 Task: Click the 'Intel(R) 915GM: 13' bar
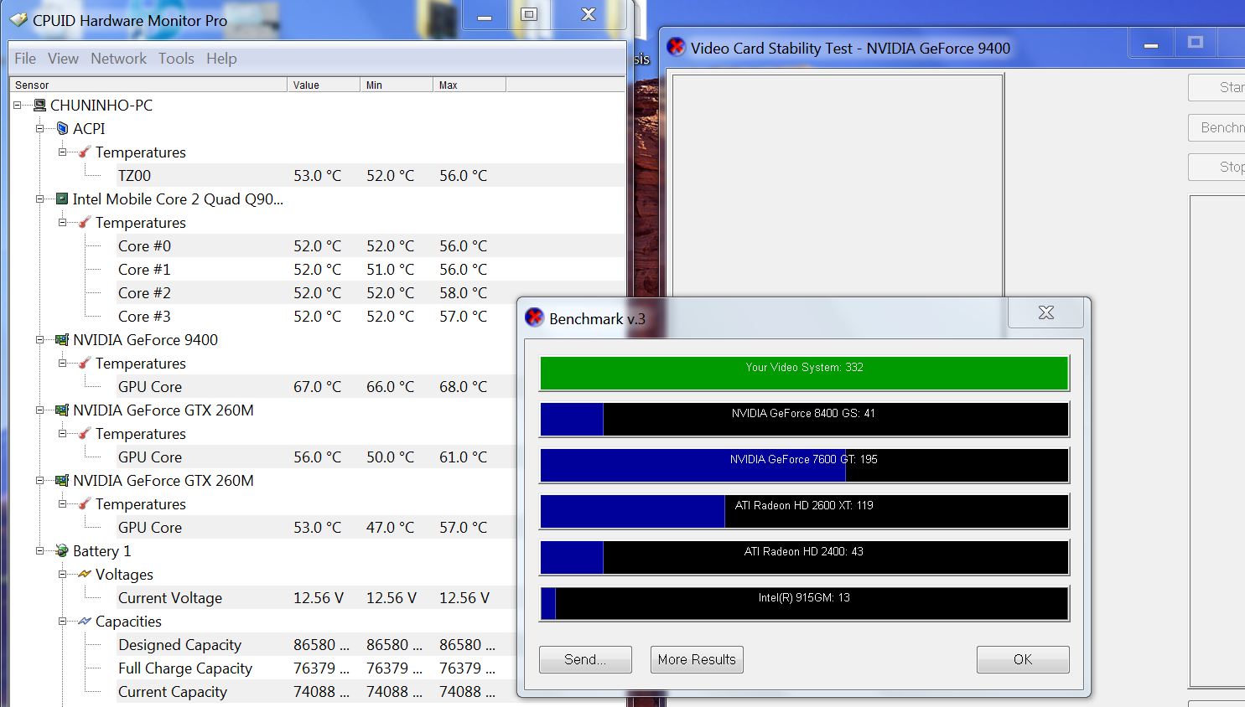tap(804, 603)
